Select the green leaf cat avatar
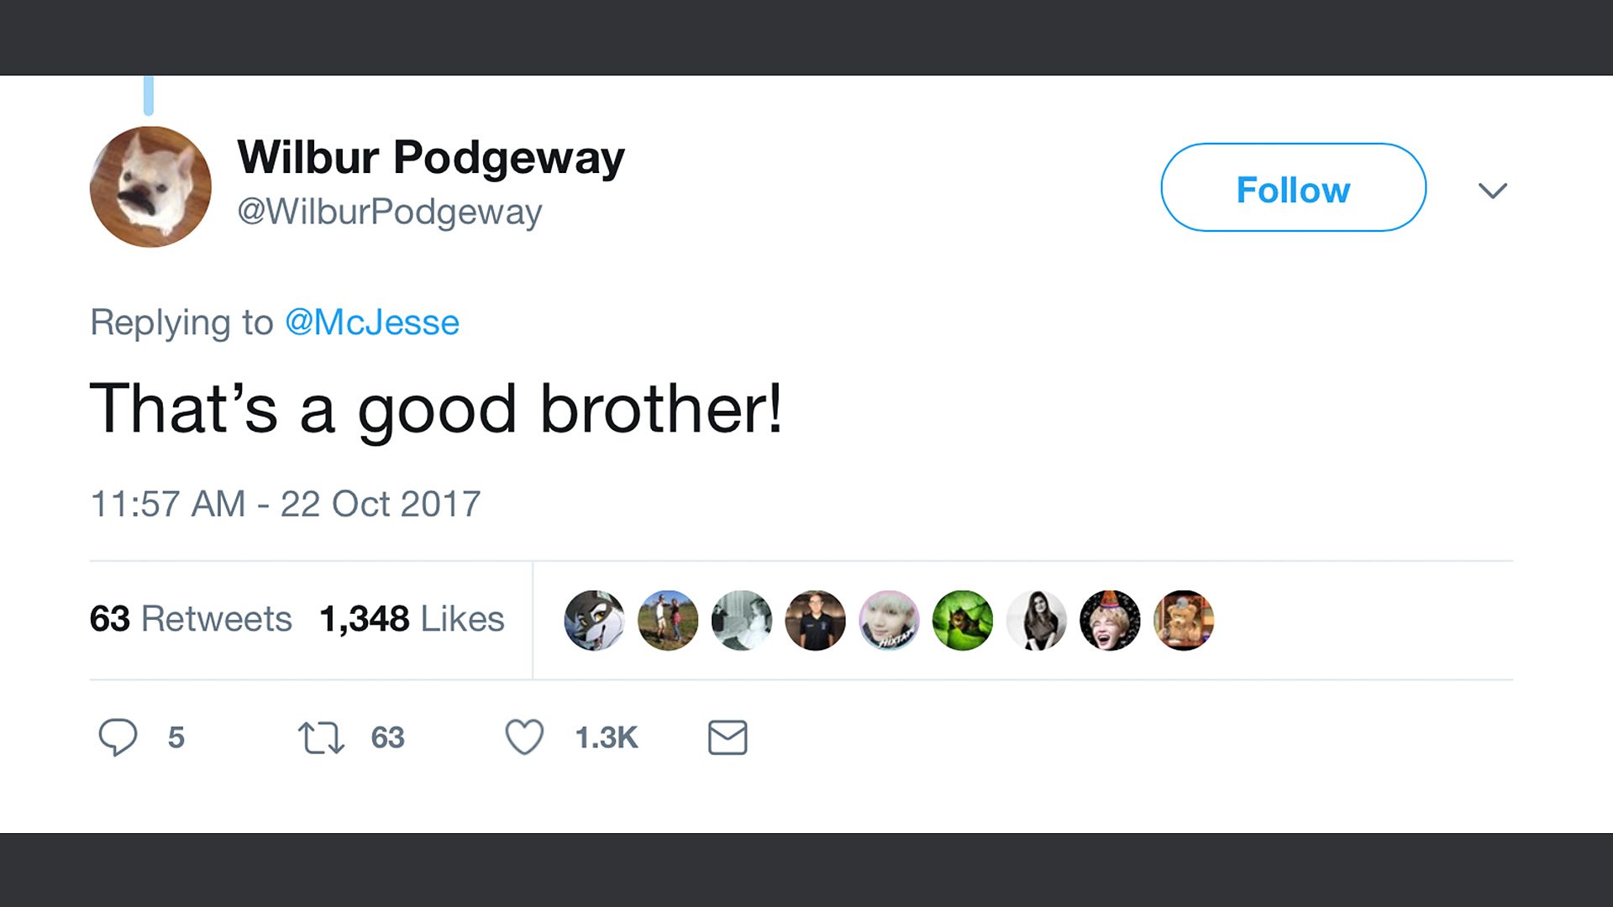 coord(963,621)
